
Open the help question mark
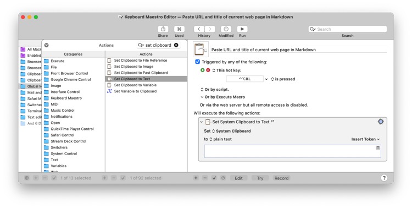384,178
